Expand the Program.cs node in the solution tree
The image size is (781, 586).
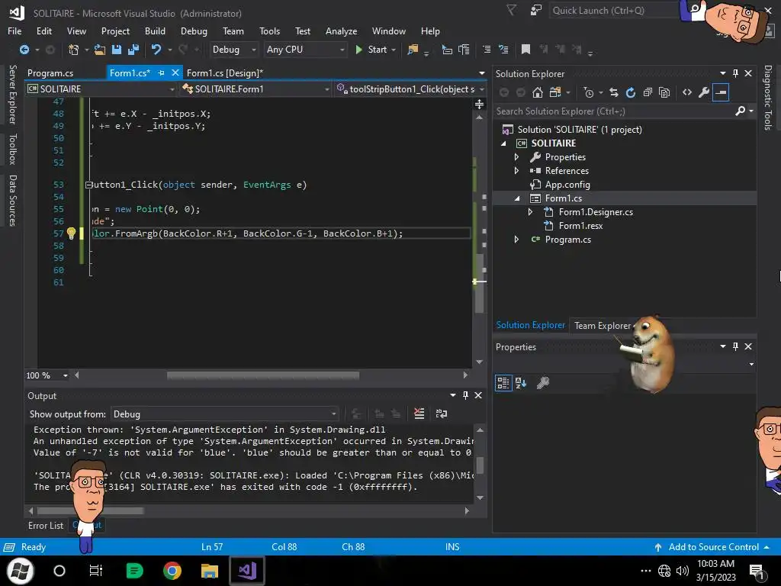[x=516, y=240]
